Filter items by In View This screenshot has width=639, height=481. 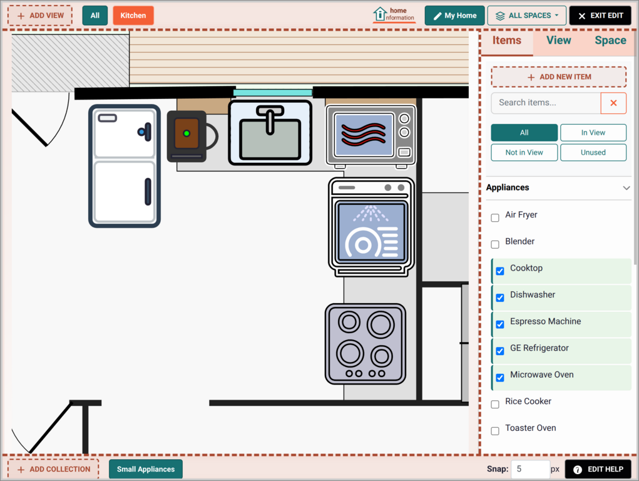click(593, 133)
